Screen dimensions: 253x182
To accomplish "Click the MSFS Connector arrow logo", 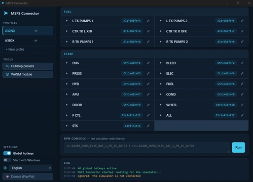I will (6, 13).
